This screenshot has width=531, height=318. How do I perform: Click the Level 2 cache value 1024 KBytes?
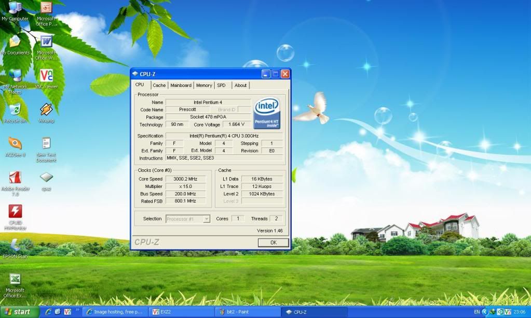pos(262,194)
